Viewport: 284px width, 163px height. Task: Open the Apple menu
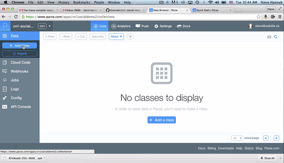[x=6, y=2]
